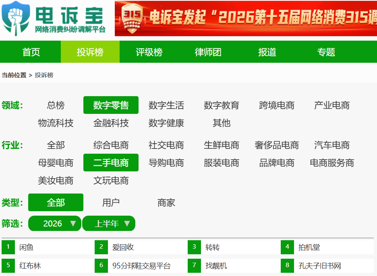Choose 数字生活 under 领域
Viewport: 377px width, 276px height.
[x=166, y=105]
